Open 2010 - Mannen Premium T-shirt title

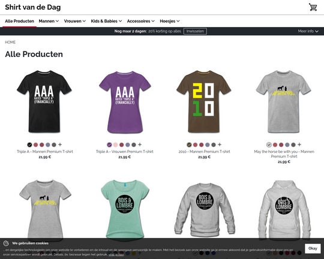coord(204,152)
